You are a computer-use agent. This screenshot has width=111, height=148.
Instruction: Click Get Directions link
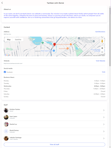[100, 32]
